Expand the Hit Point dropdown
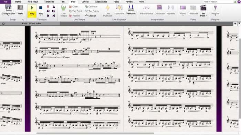Viewport: 241px width, 135px height. click(x=203, y=11)
